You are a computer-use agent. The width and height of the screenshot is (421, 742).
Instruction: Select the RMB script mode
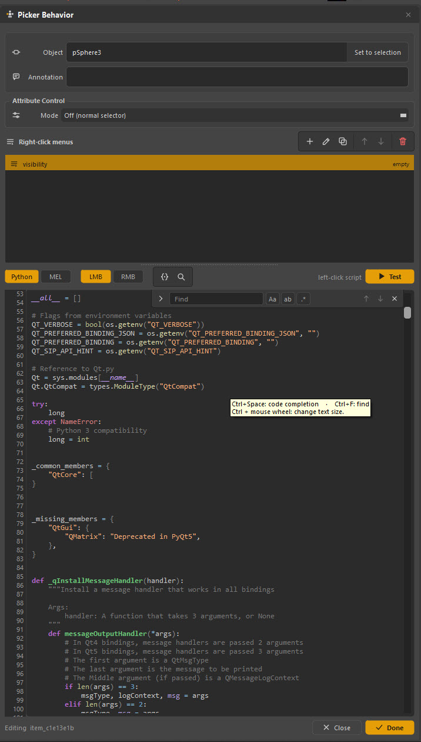coord(128,277)
